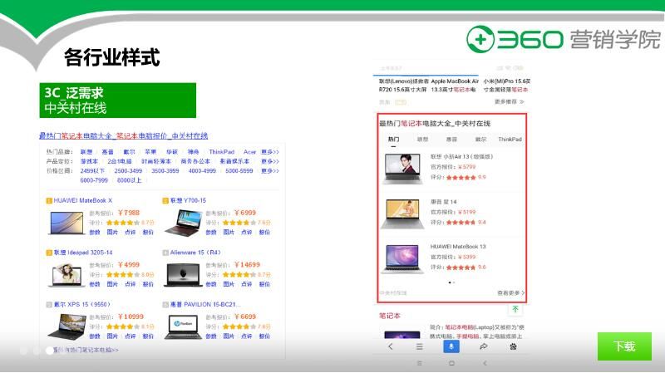
Task: Select the 5000-5999 price range
Action: click(x=239, y=171)
